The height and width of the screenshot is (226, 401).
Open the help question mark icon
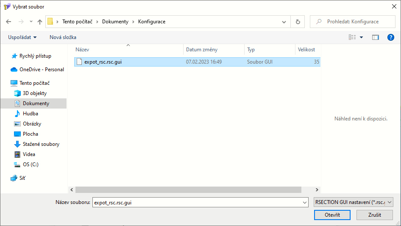tap(391, 37)
